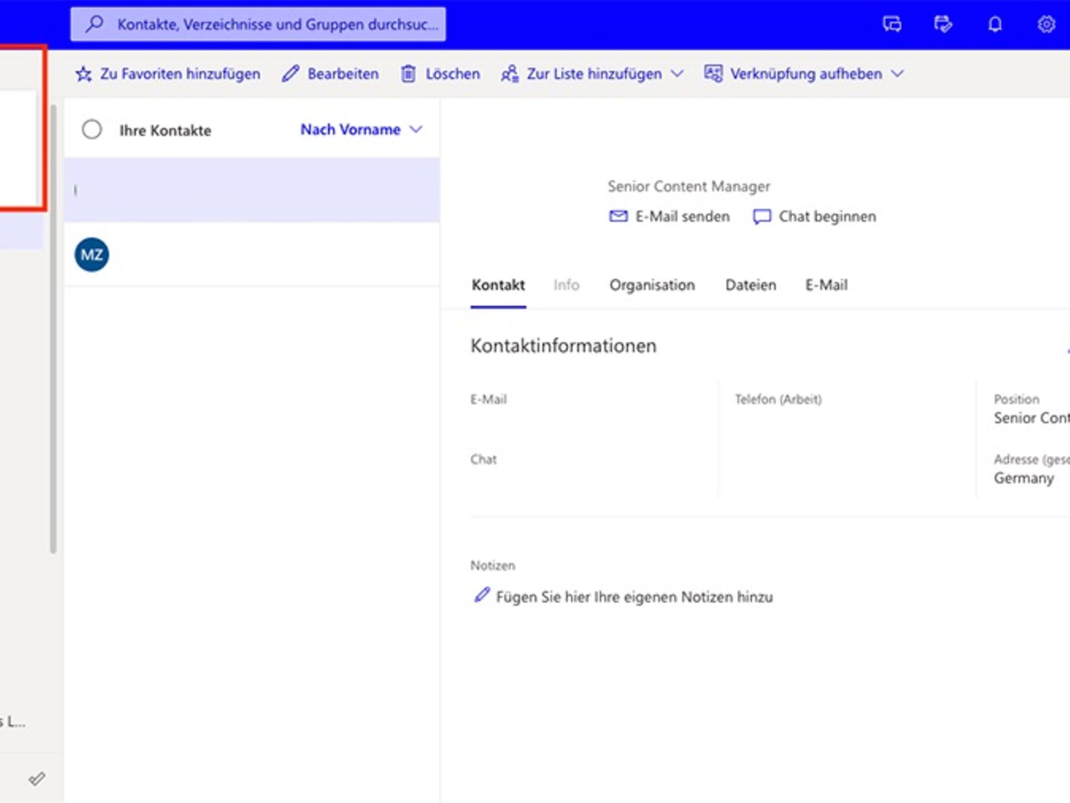Select the MZ contact avatar
The height and width of the screenshot is (803, 1070).
click(91, 254)
